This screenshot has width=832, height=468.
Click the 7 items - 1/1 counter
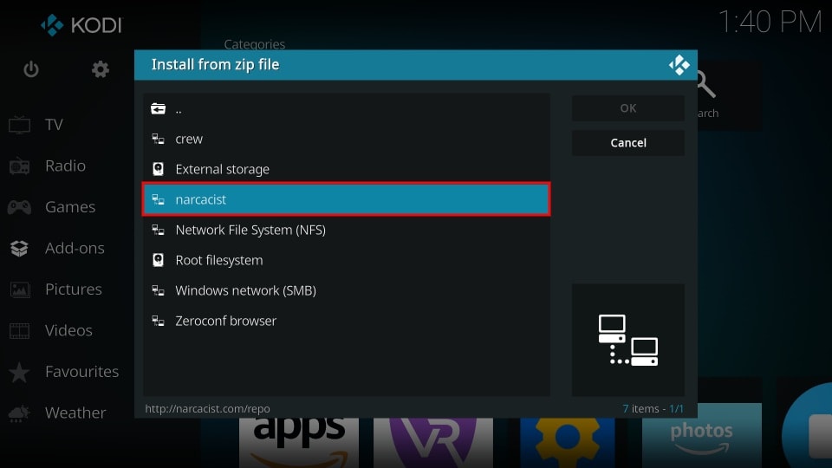[653, 409]
